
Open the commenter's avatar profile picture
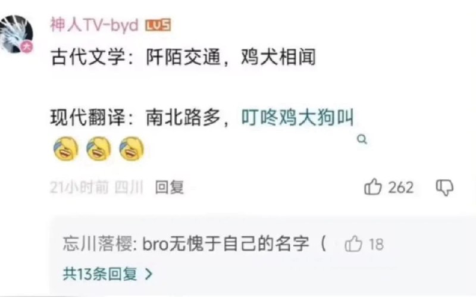[17, 35]
